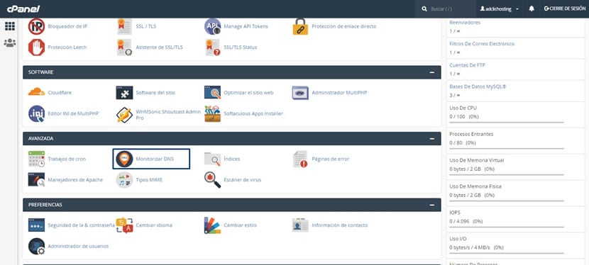Open Optimizar el sitio web icon

pos(213,93)
